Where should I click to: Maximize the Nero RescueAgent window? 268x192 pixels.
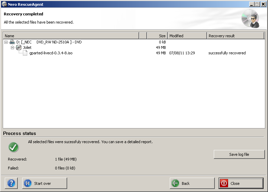(x=257, y=4)
